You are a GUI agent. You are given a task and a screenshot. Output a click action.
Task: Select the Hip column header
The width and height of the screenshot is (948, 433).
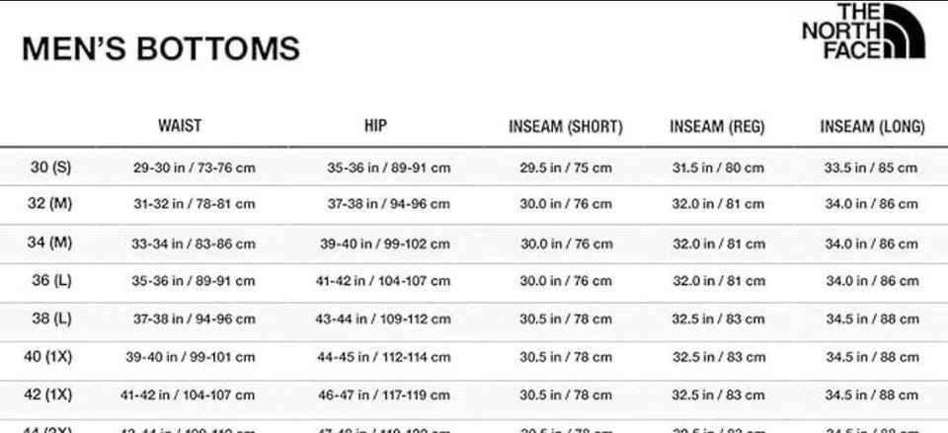[x=375, y=125]
